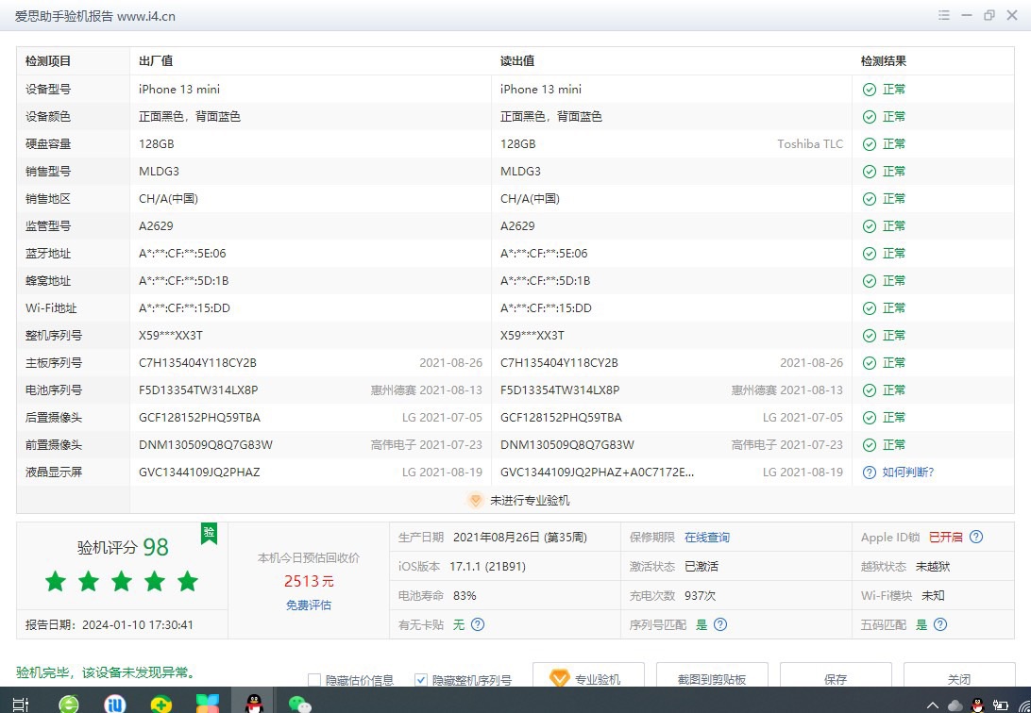This screenshot has width=1031, height=713.
Task: Click the iOS version 17.1.1 (21B91)
Action: pyautogui.click(x=487, y=567)
